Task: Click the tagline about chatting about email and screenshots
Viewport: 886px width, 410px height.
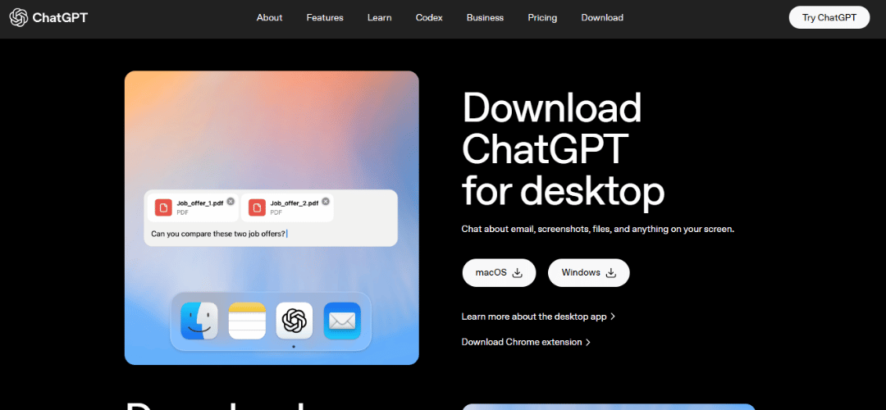Action: pyautogui.click(x=598, y=230)
